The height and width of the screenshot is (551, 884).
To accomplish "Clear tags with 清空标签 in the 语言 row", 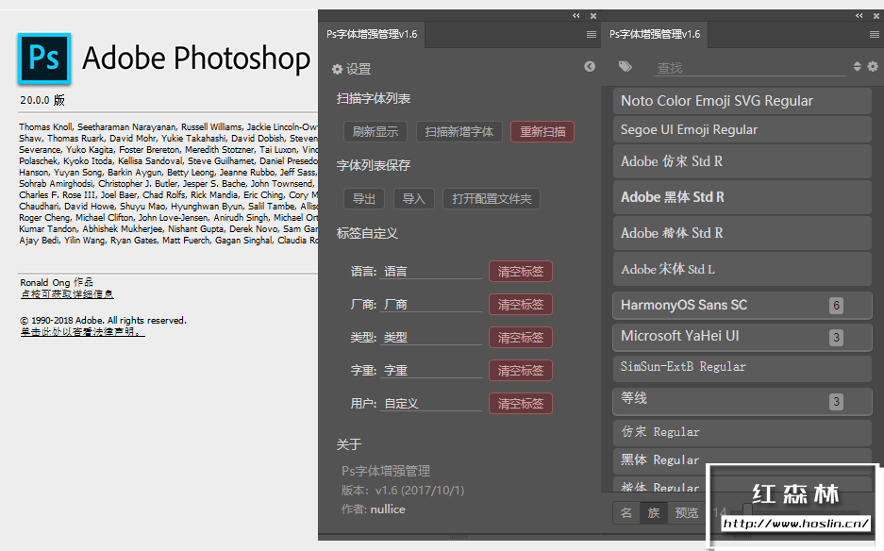I will [521, 272].
